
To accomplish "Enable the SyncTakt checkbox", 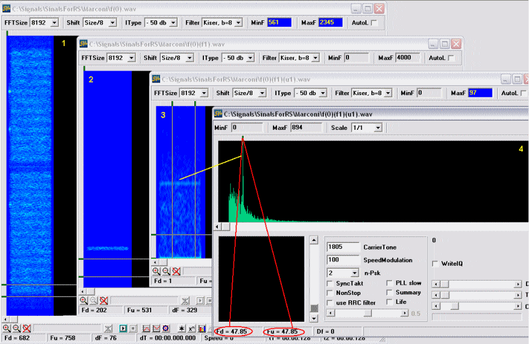I will [x=330, y=283].
